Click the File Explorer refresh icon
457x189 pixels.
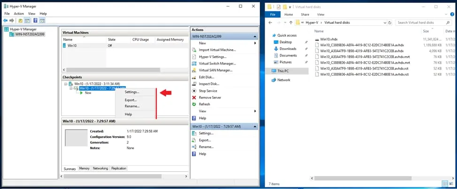388,22
